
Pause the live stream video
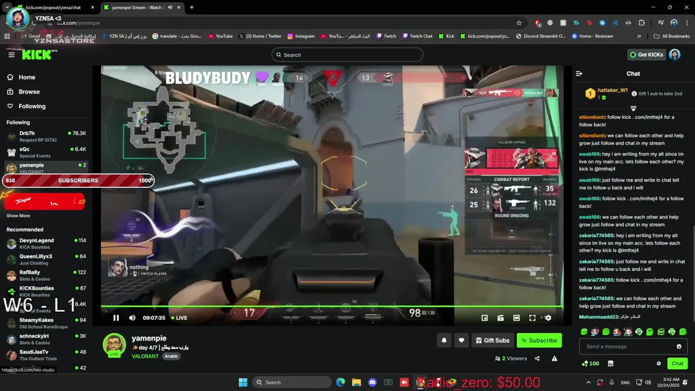(116, 318)
